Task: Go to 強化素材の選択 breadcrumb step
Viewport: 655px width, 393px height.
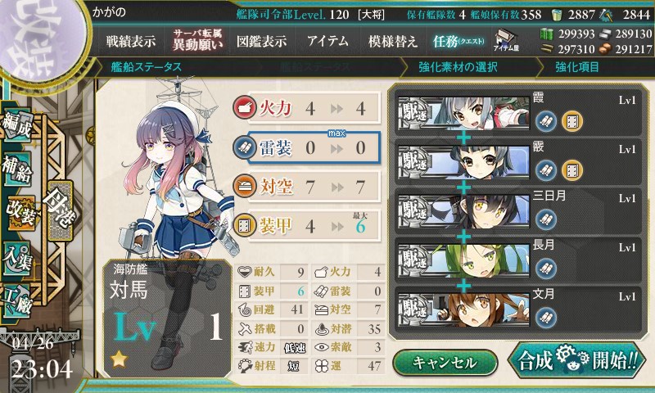Action: pos(458,67)
